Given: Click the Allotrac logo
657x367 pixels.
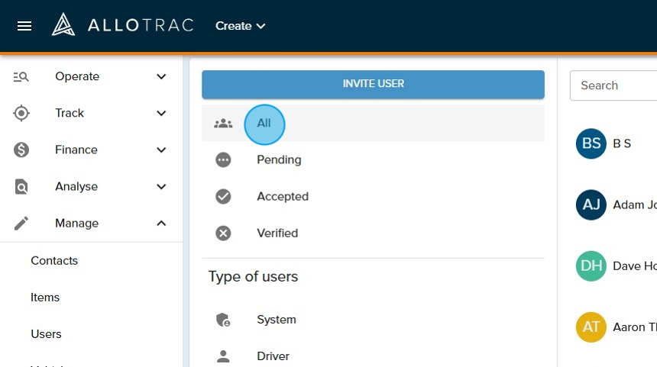Looking at the screenshot, I should 122,25.
